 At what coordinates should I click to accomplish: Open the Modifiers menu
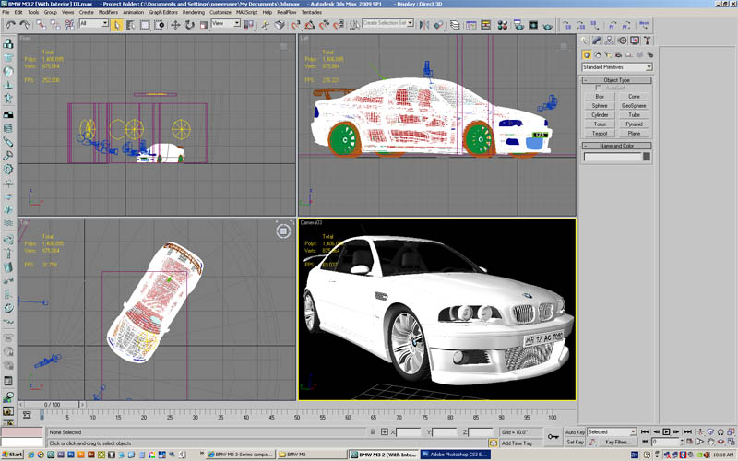(x=108, y=12)
